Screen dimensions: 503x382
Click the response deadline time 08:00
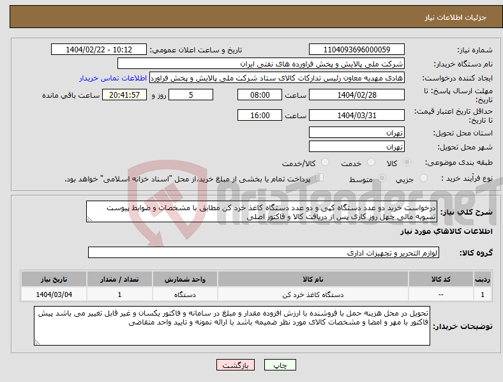point(260,95)
